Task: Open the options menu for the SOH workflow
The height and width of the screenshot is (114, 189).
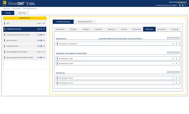Action: 44,23
